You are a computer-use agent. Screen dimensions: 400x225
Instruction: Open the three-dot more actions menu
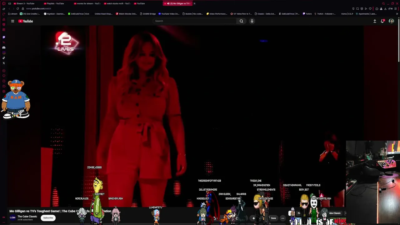[283, 218]
